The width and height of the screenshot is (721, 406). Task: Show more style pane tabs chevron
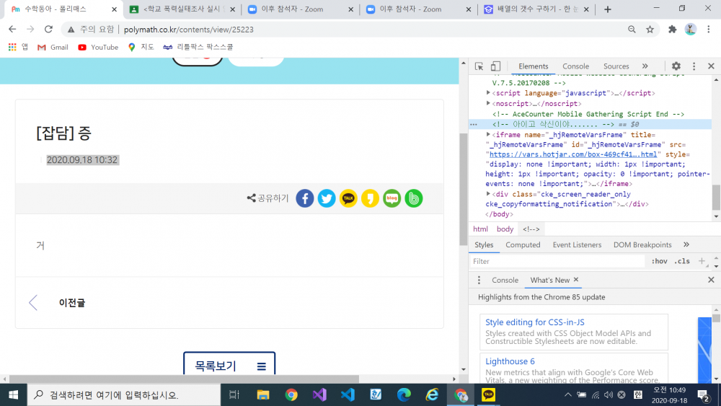pos(686,244)
